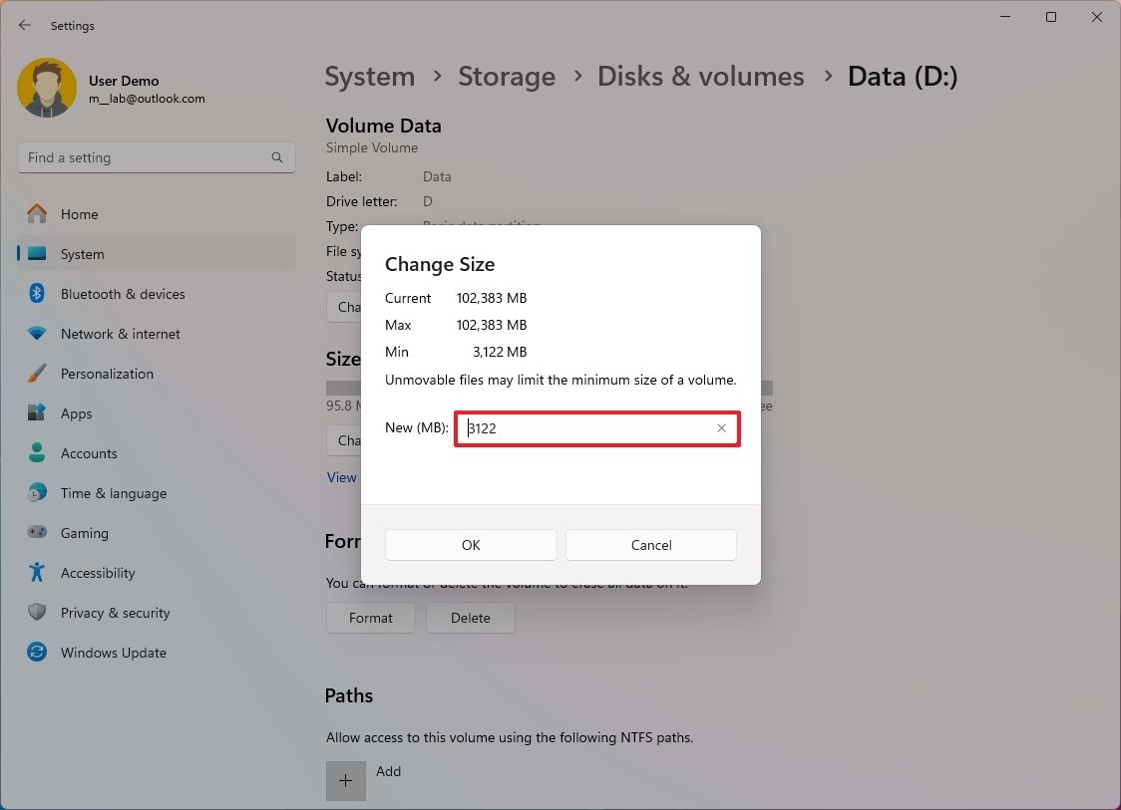The image size is (1121, 810).
Task: Go to Disks & volumes via breadcrumb
Action: point(700,76)
